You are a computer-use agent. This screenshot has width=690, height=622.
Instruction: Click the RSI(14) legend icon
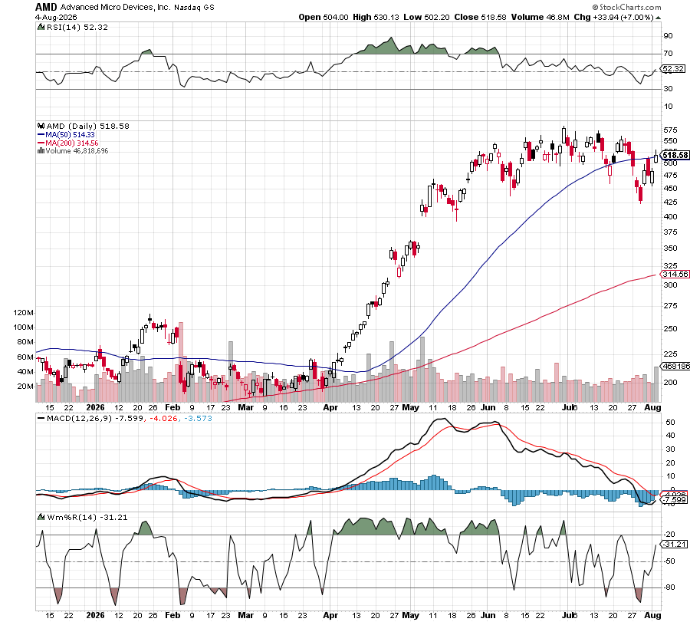point(41,27)
